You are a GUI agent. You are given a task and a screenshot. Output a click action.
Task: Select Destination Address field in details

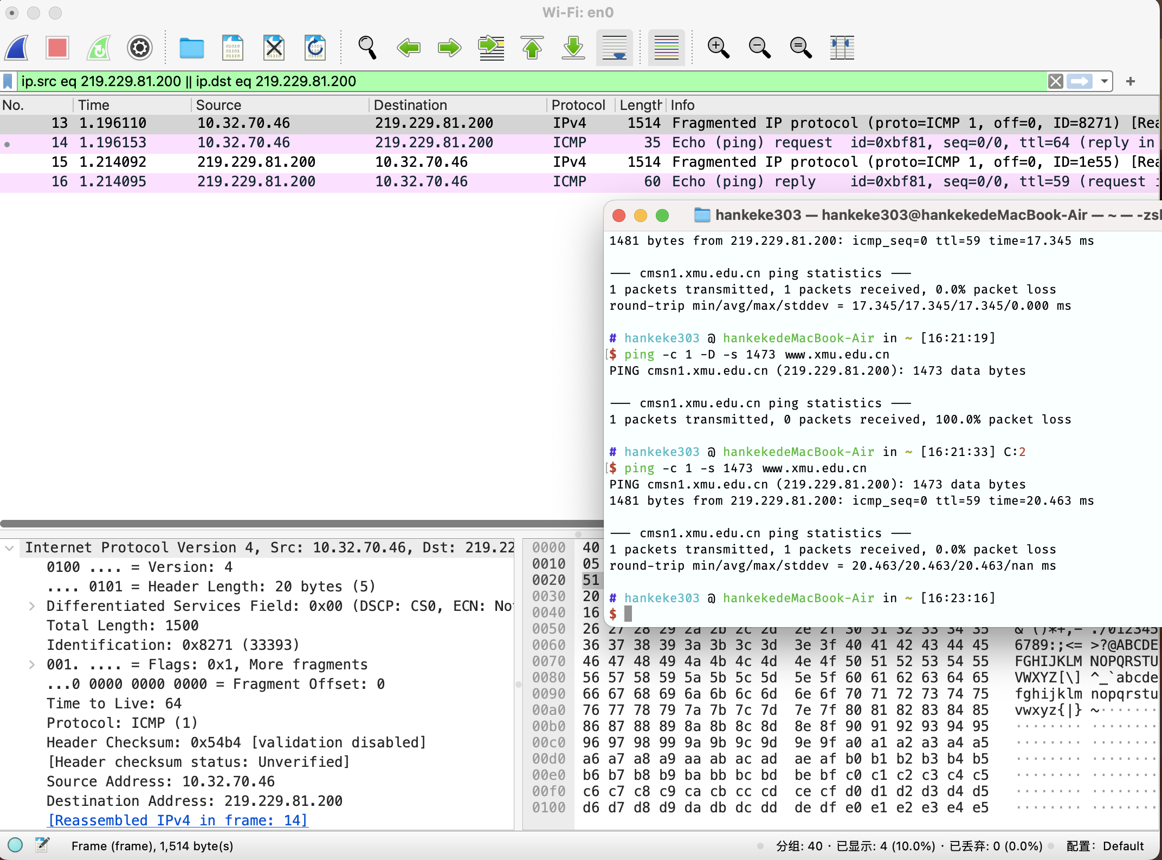tap(195, 802)
